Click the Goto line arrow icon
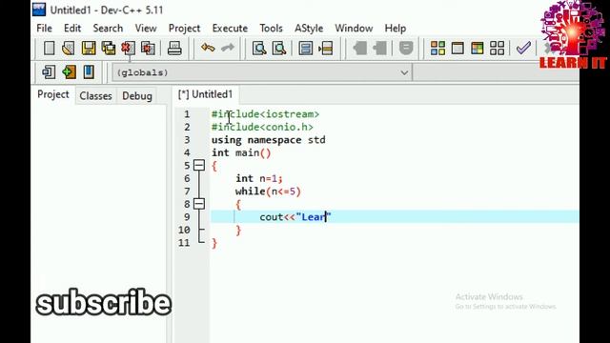610x343 pixels. 326,49
